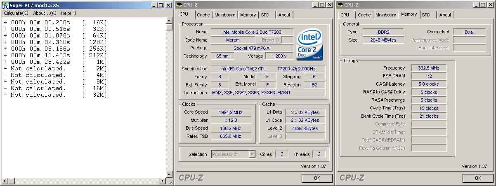The width and height of the screenshot is (496, 186).
Task: Click the Level 2 cache value 4096 KBytes
Action: tap(305, 128)
